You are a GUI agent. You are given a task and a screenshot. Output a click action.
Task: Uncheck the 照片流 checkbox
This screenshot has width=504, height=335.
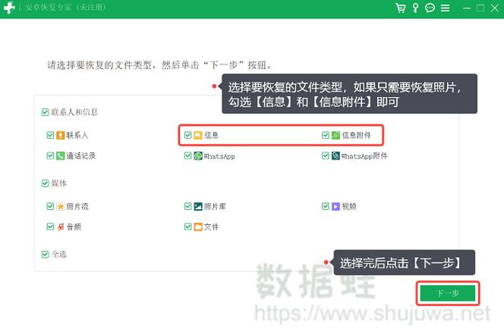coord(50,206)
